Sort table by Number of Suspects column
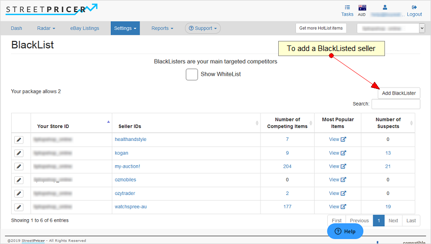Screen dimensions: 431x244 (x=388, y=123)
